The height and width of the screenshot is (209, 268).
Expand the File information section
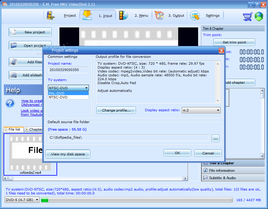pyautogui.click(x=233, y=171)
